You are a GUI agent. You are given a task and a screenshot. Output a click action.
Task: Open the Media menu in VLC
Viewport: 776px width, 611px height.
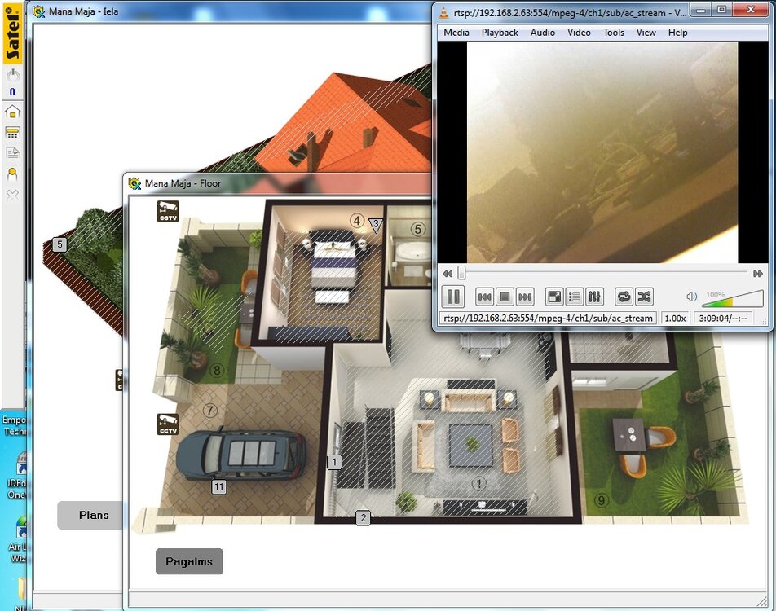456,33
